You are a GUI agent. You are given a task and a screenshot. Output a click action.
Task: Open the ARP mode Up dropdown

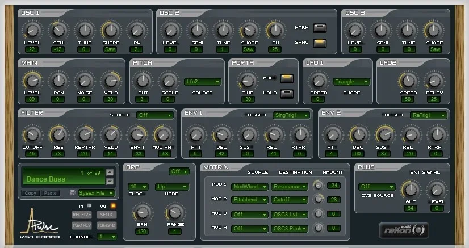(172, 187)
